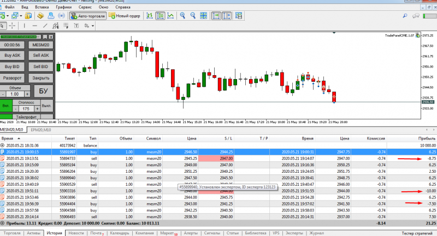Viewport: 437px width, 236px height.
Task: Toggle chart shift icon
Action: pyautogui.click(x=227, y=16)
